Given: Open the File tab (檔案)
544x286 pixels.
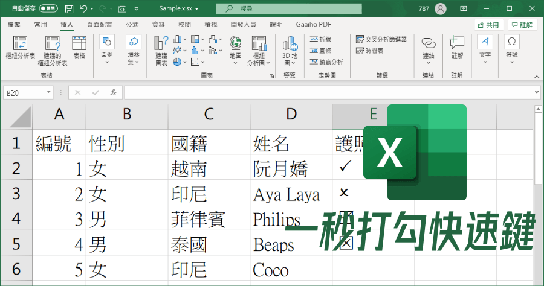Looking at the screenshot, I should (14, 24).
